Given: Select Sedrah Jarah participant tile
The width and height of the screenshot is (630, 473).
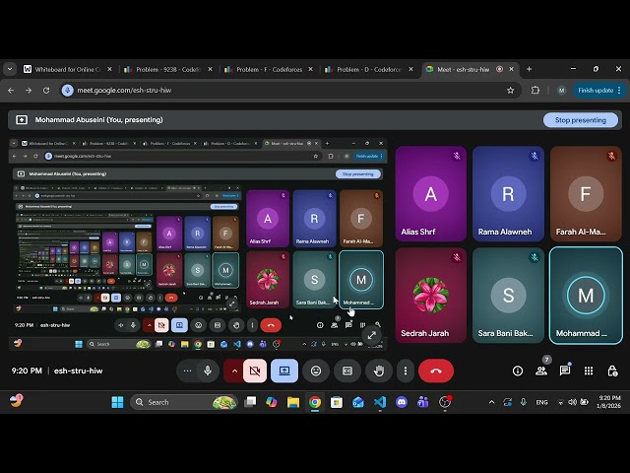Looking at the screenshot, I should coord(430,295).
